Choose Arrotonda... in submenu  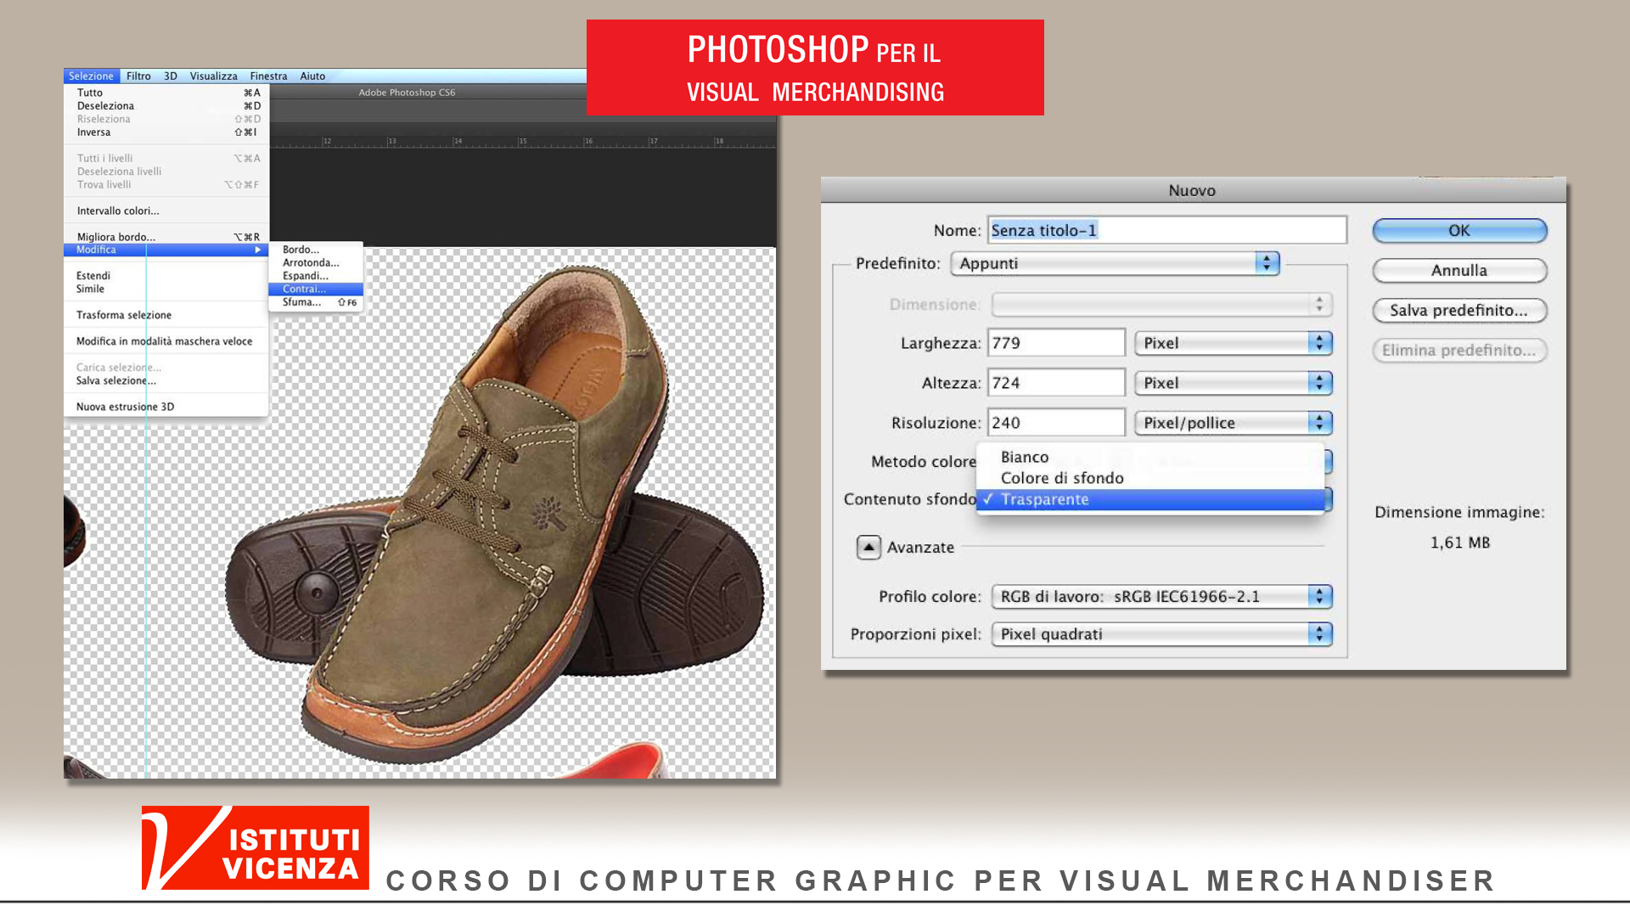coord(316,262)
